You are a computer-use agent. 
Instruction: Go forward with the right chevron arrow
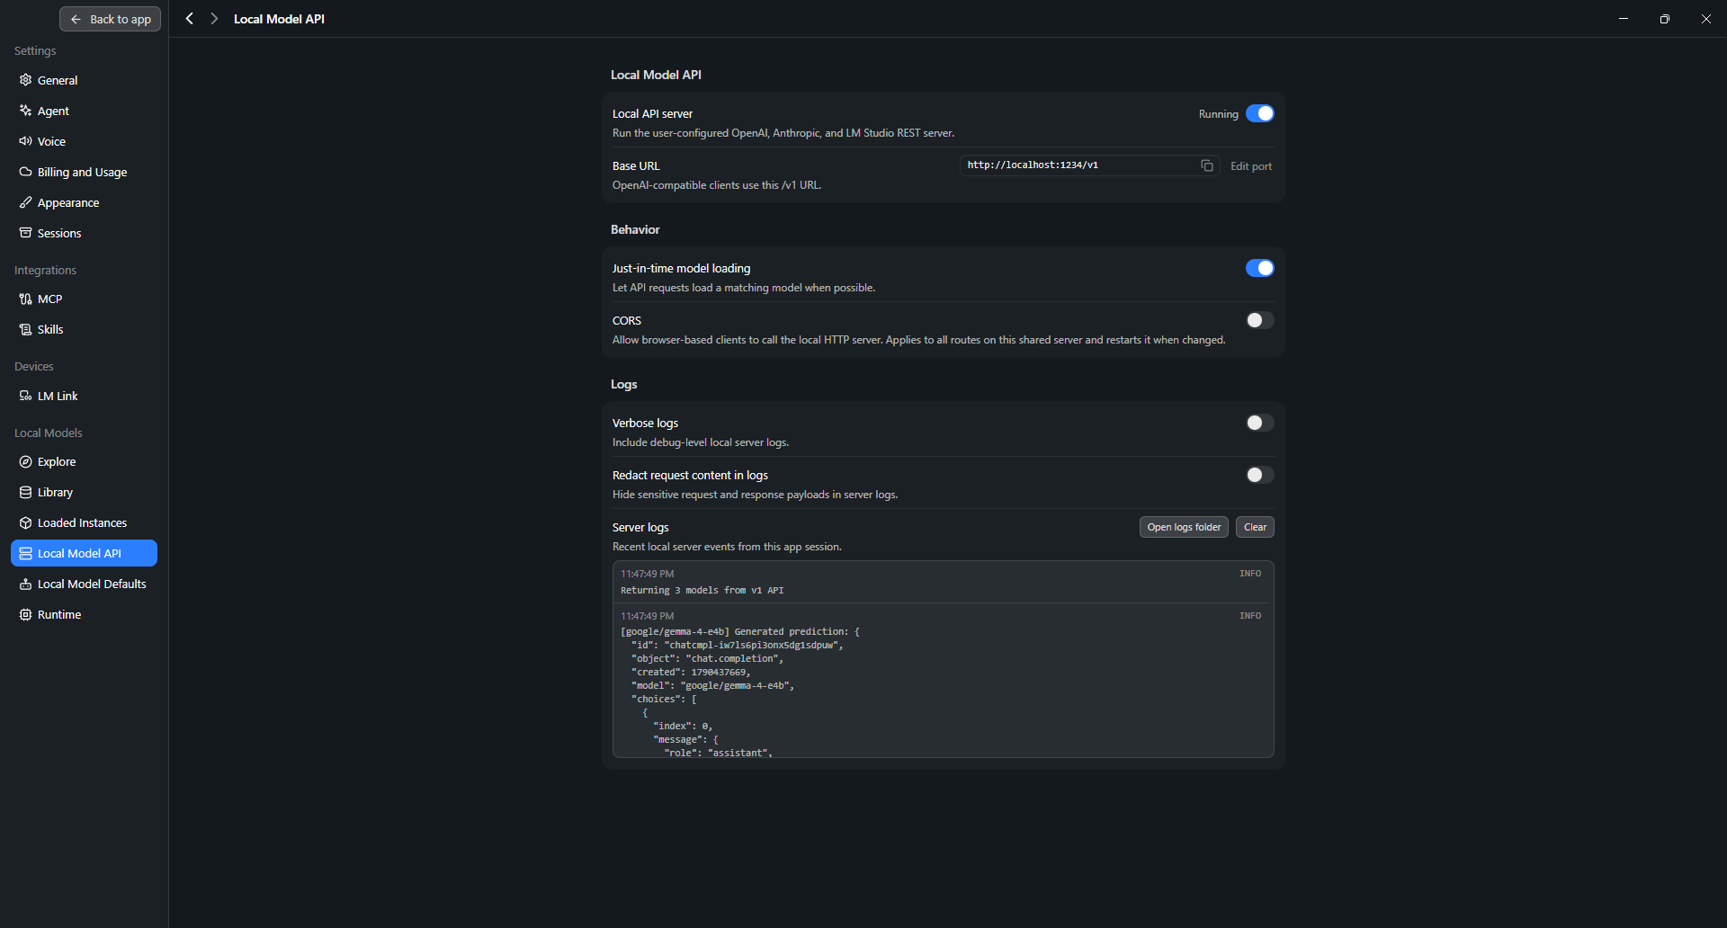pyautogui.click(x=214, y=19)
